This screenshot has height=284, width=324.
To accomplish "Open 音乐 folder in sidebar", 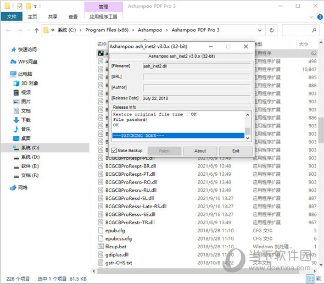I will [x=26, y=129].
